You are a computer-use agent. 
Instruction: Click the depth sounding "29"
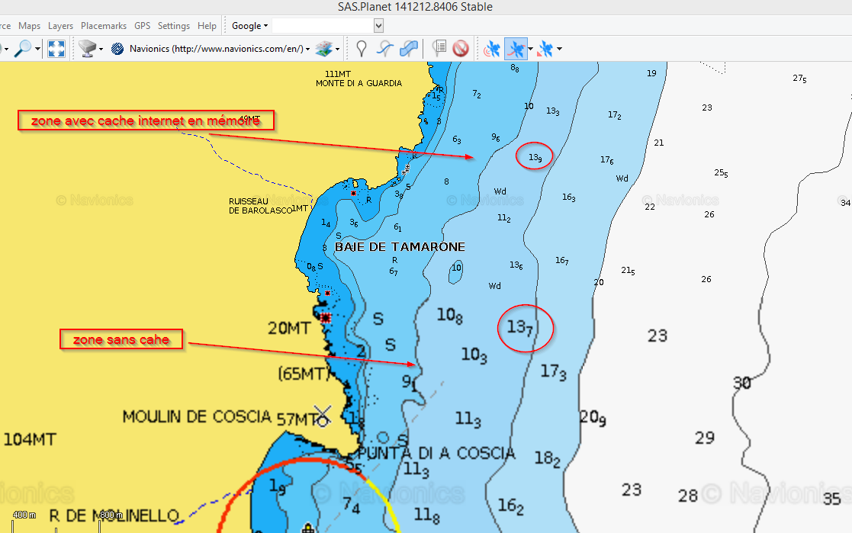click(705, 438)
